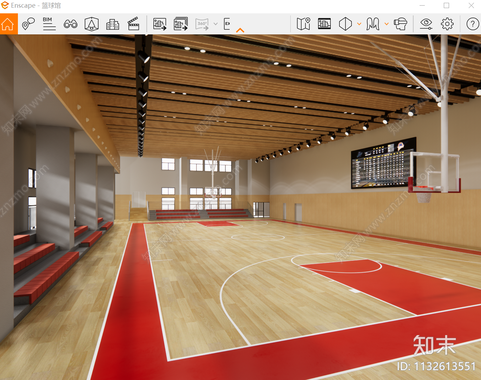Open the Asset Library buildings icon
Image resolution: width=481 pixels, height=380 pixels.
pyautogui.click(x=113, y=24)
